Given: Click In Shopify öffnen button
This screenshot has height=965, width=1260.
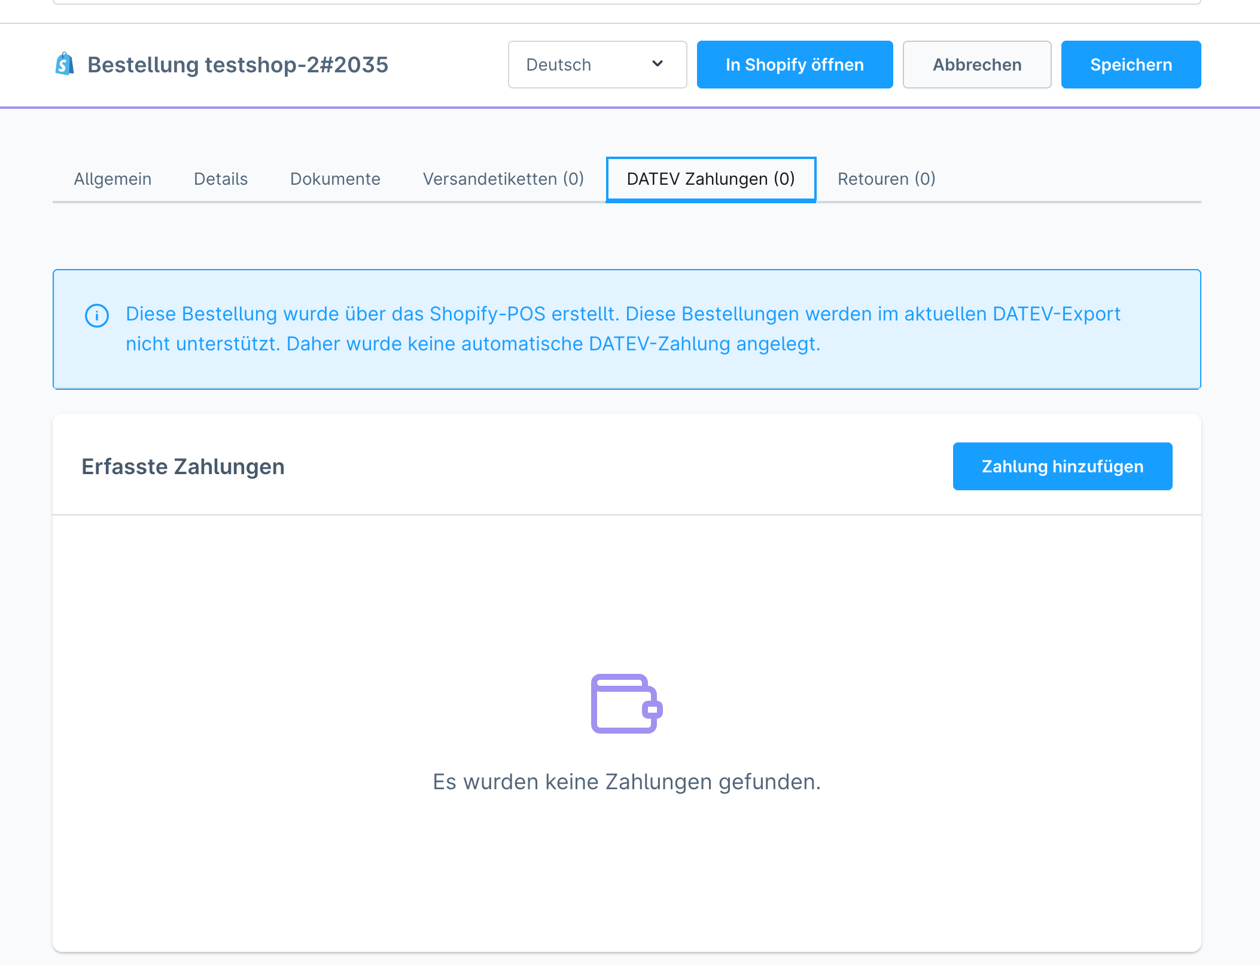Looking at the screenshot, I should (795, 65).
